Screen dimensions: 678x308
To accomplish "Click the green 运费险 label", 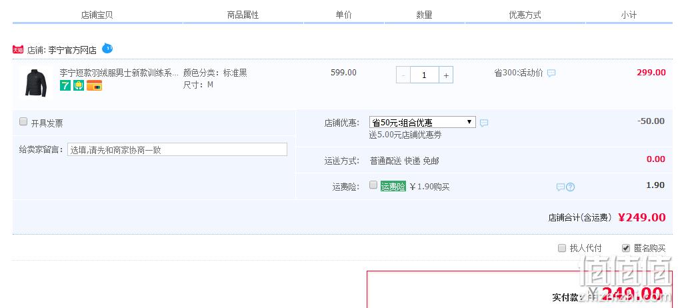I will pyautogui.click(x=393, y=187).
